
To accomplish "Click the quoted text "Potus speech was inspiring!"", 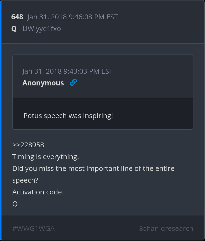I will tap(68, 116).
